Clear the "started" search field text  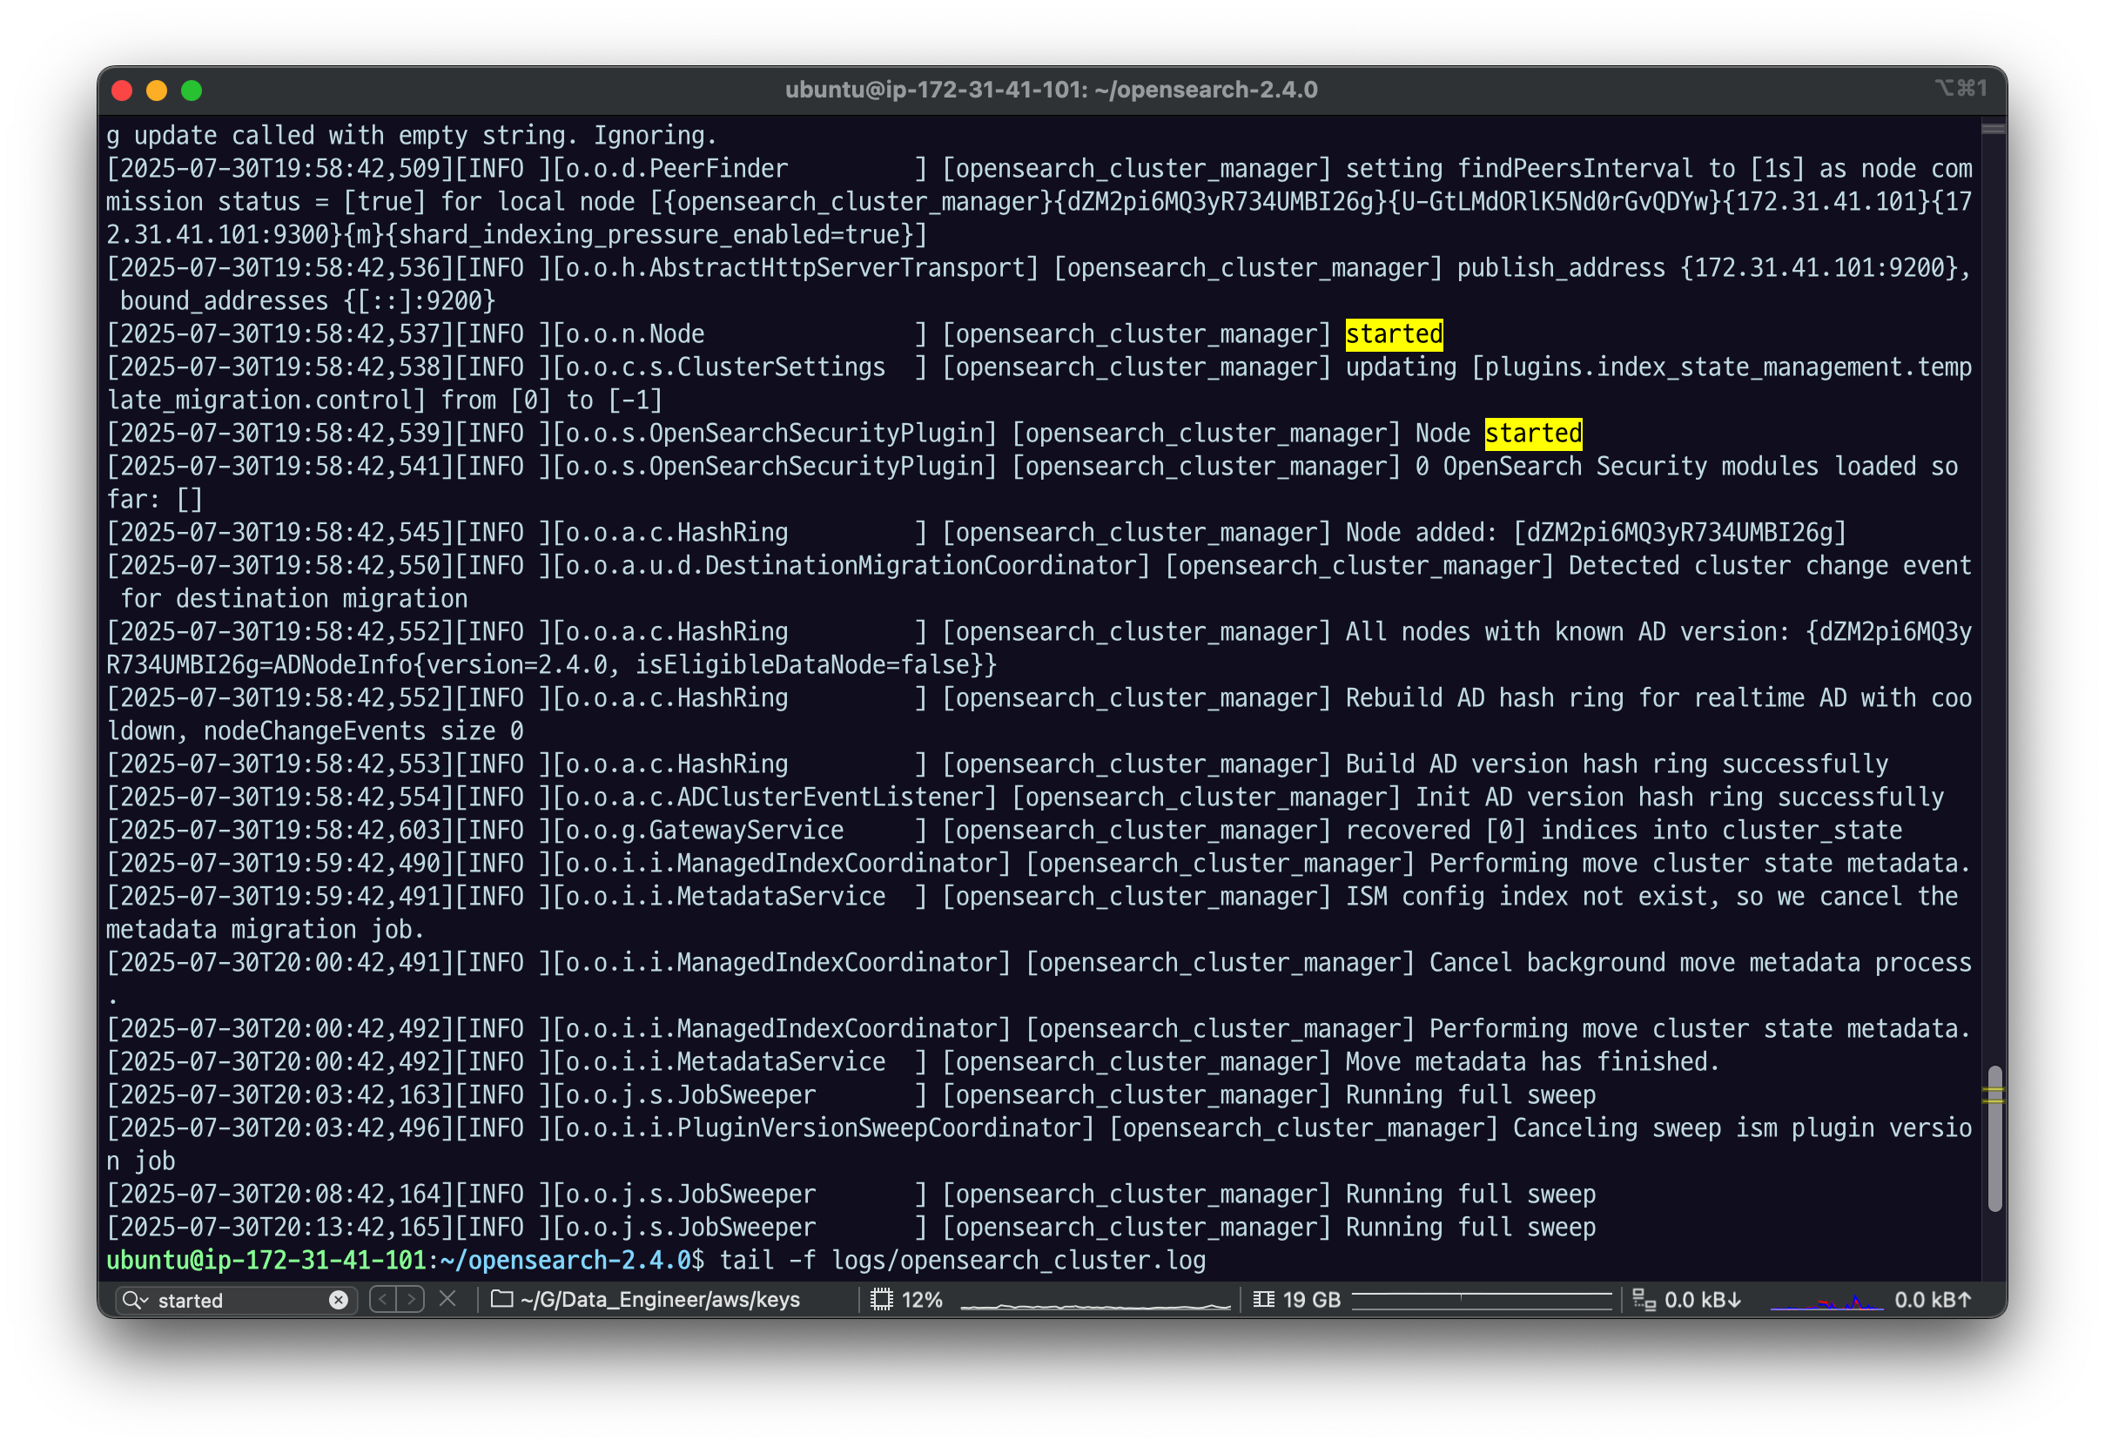338,1300
